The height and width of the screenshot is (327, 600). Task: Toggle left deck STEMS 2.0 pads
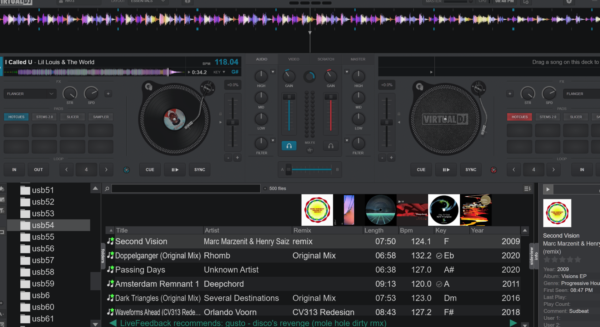(x=44, y=117)
